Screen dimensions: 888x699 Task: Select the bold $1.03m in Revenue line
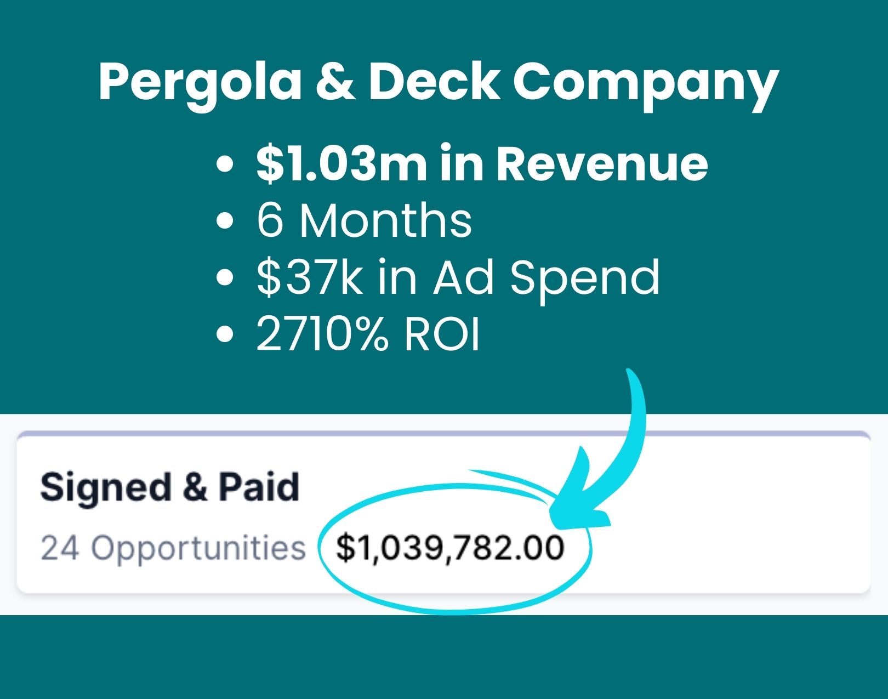(482, 163)
